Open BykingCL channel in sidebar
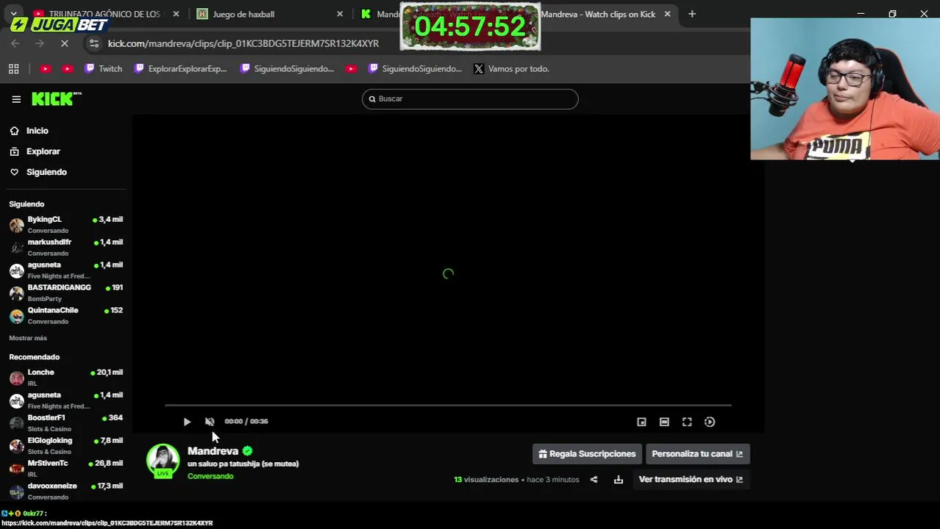Image resolution: width=940 pixels, height=529 pixels. click(66, 225)
